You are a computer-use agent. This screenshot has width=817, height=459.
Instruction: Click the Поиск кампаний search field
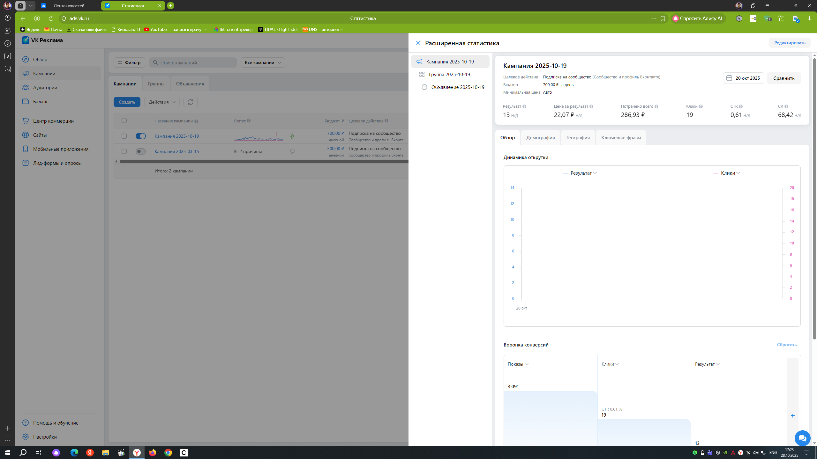pos(193,62)
